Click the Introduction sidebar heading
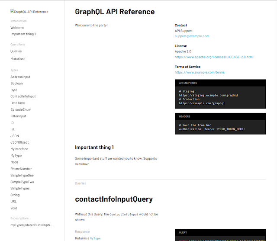277x241 pixels. point(19,21)
